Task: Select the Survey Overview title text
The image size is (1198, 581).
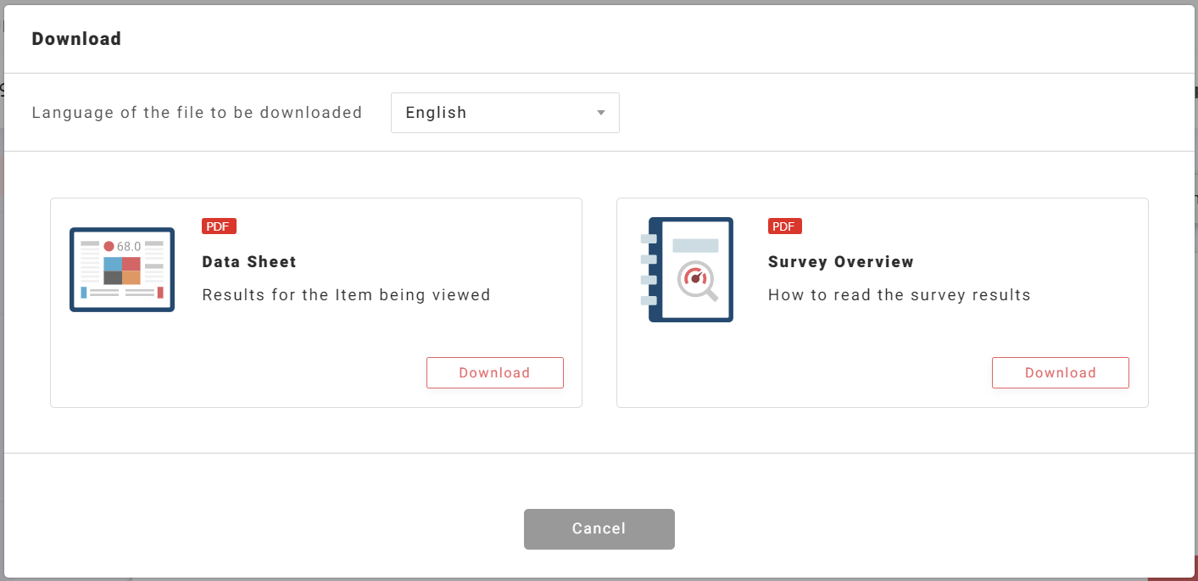Action: click(840, 262)
